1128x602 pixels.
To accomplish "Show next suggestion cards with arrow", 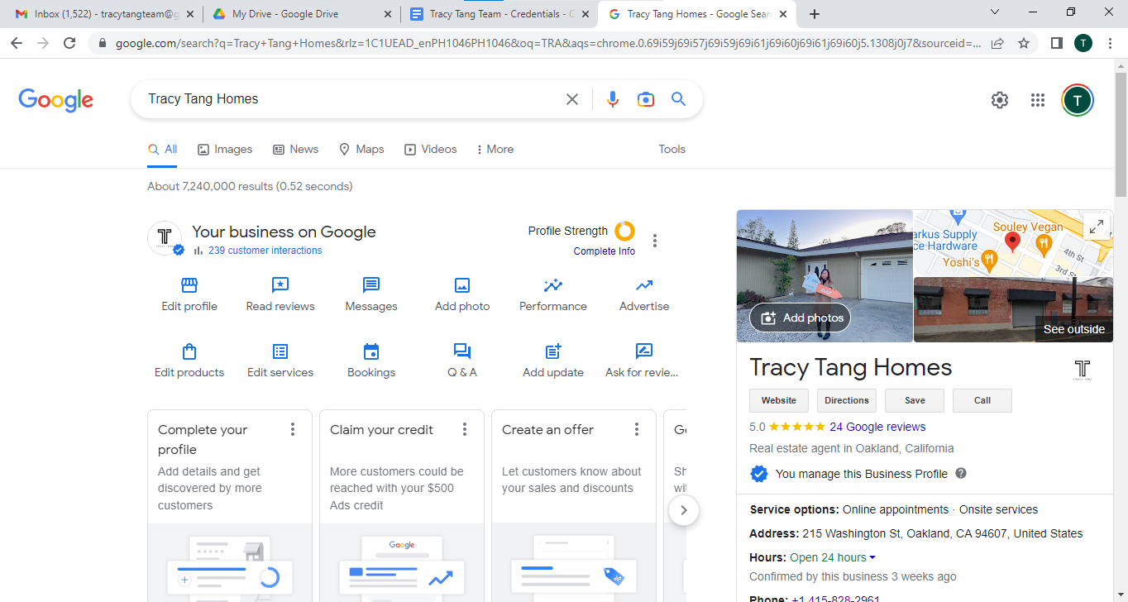I will point(684,510).
